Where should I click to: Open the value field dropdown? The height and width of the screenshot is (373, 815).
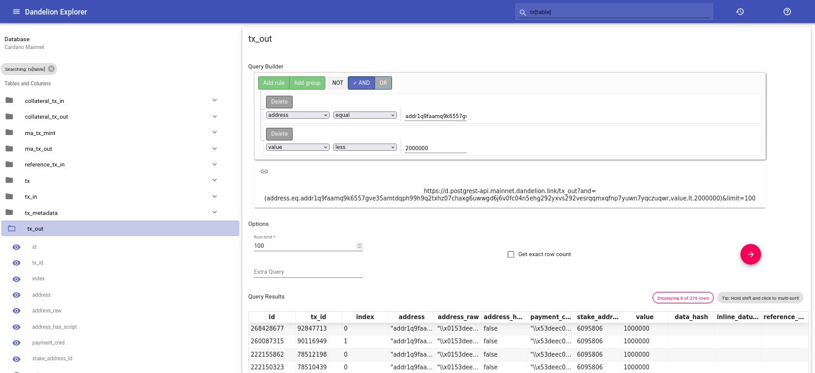click(298, 147)
